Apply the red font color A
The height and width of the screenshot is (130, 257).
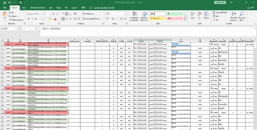tap(55, 19)
